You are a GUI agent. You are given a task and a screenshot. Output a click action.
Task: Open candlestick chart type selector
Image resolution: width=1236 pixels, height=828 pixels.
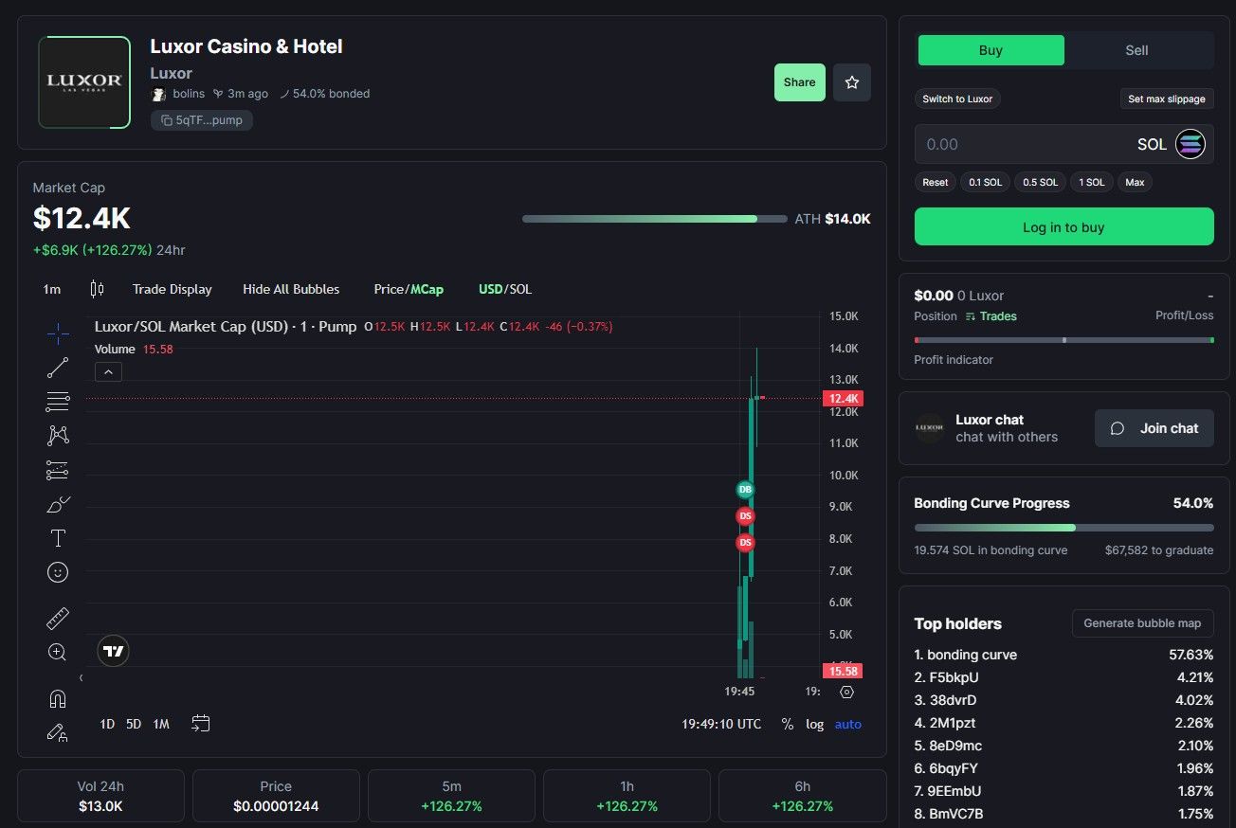97,289
